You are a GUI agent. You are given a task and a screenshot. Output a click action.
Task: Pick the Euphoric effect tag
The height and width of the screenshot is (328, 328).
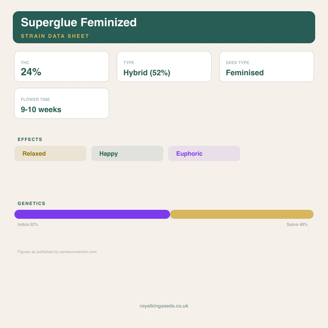[204, 153]
